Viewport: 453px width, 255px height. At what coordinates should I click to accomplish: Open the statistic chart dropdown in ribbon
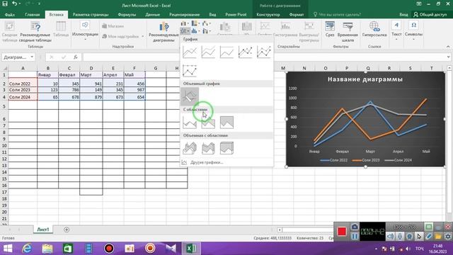tap(195, 30)
